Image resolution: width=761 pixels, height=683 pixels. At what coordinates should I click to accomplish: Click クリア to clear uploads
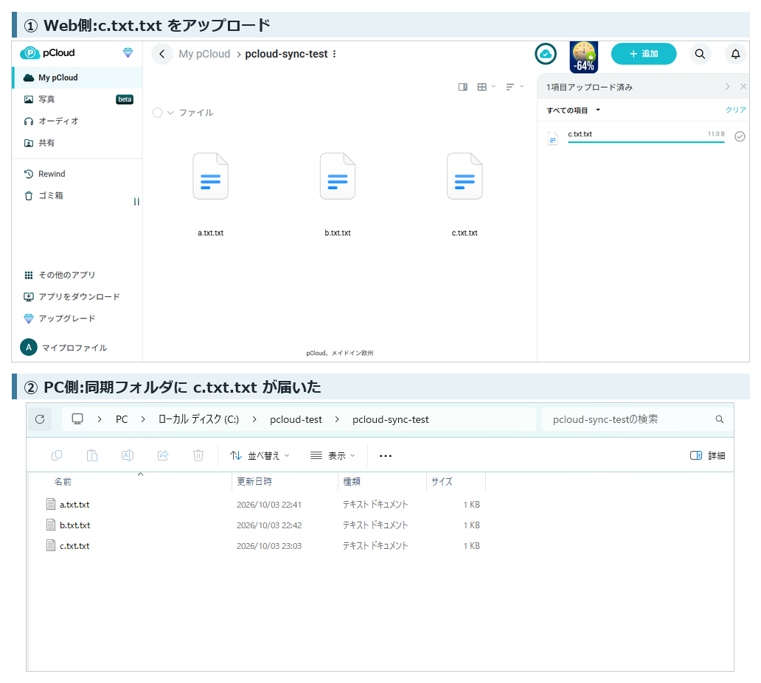pyautogui.click(x=736, y=110)
